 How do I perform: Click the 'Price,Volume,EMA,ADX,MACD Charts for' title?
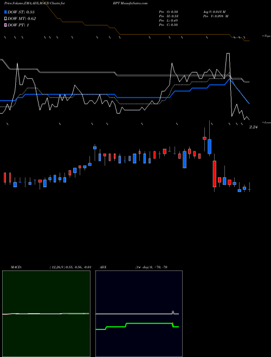[x=34, y=3]
